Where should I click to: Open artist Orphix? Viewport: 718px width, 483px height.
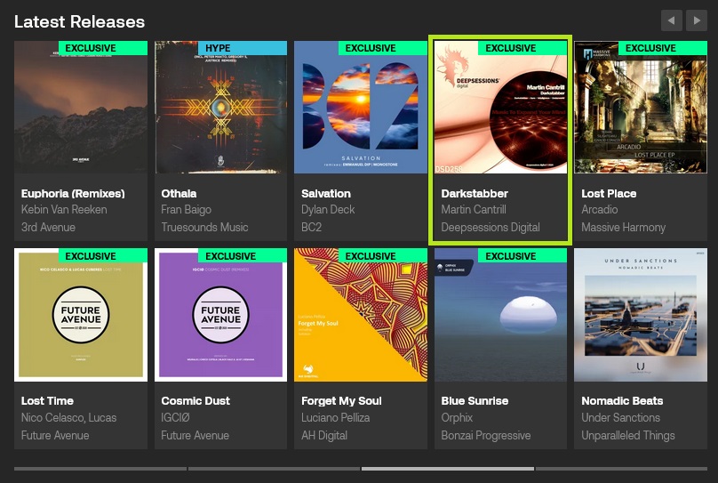[x=457, y=418]
